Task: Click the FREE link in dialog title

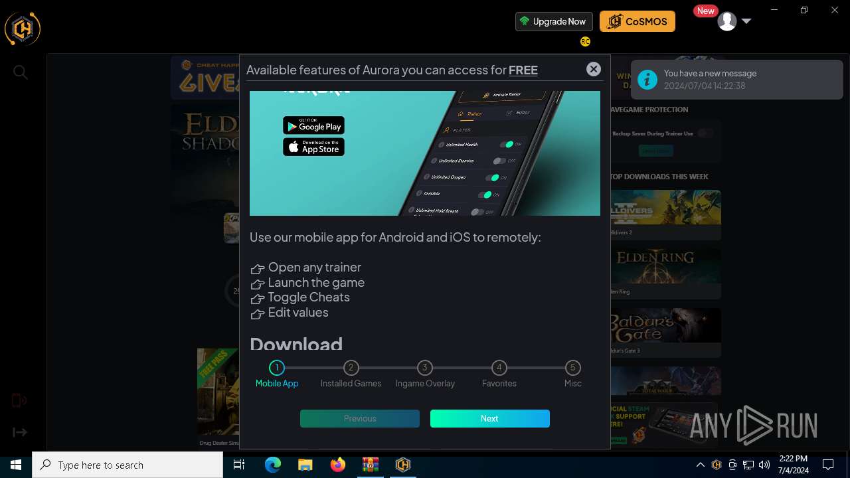Action: tap(523, 70)
